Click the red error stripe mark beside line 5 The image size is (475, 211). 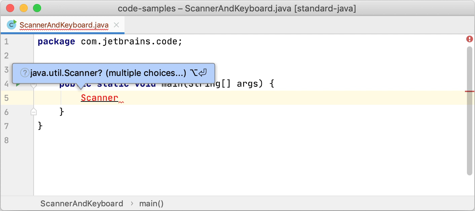[470, 91]
